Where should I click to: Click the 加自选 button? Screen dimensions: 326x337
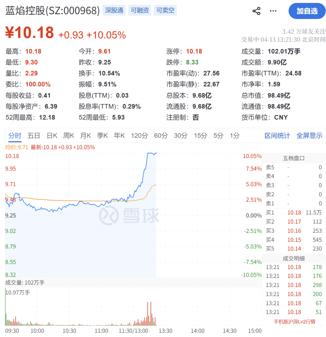[x=307, y=11]
